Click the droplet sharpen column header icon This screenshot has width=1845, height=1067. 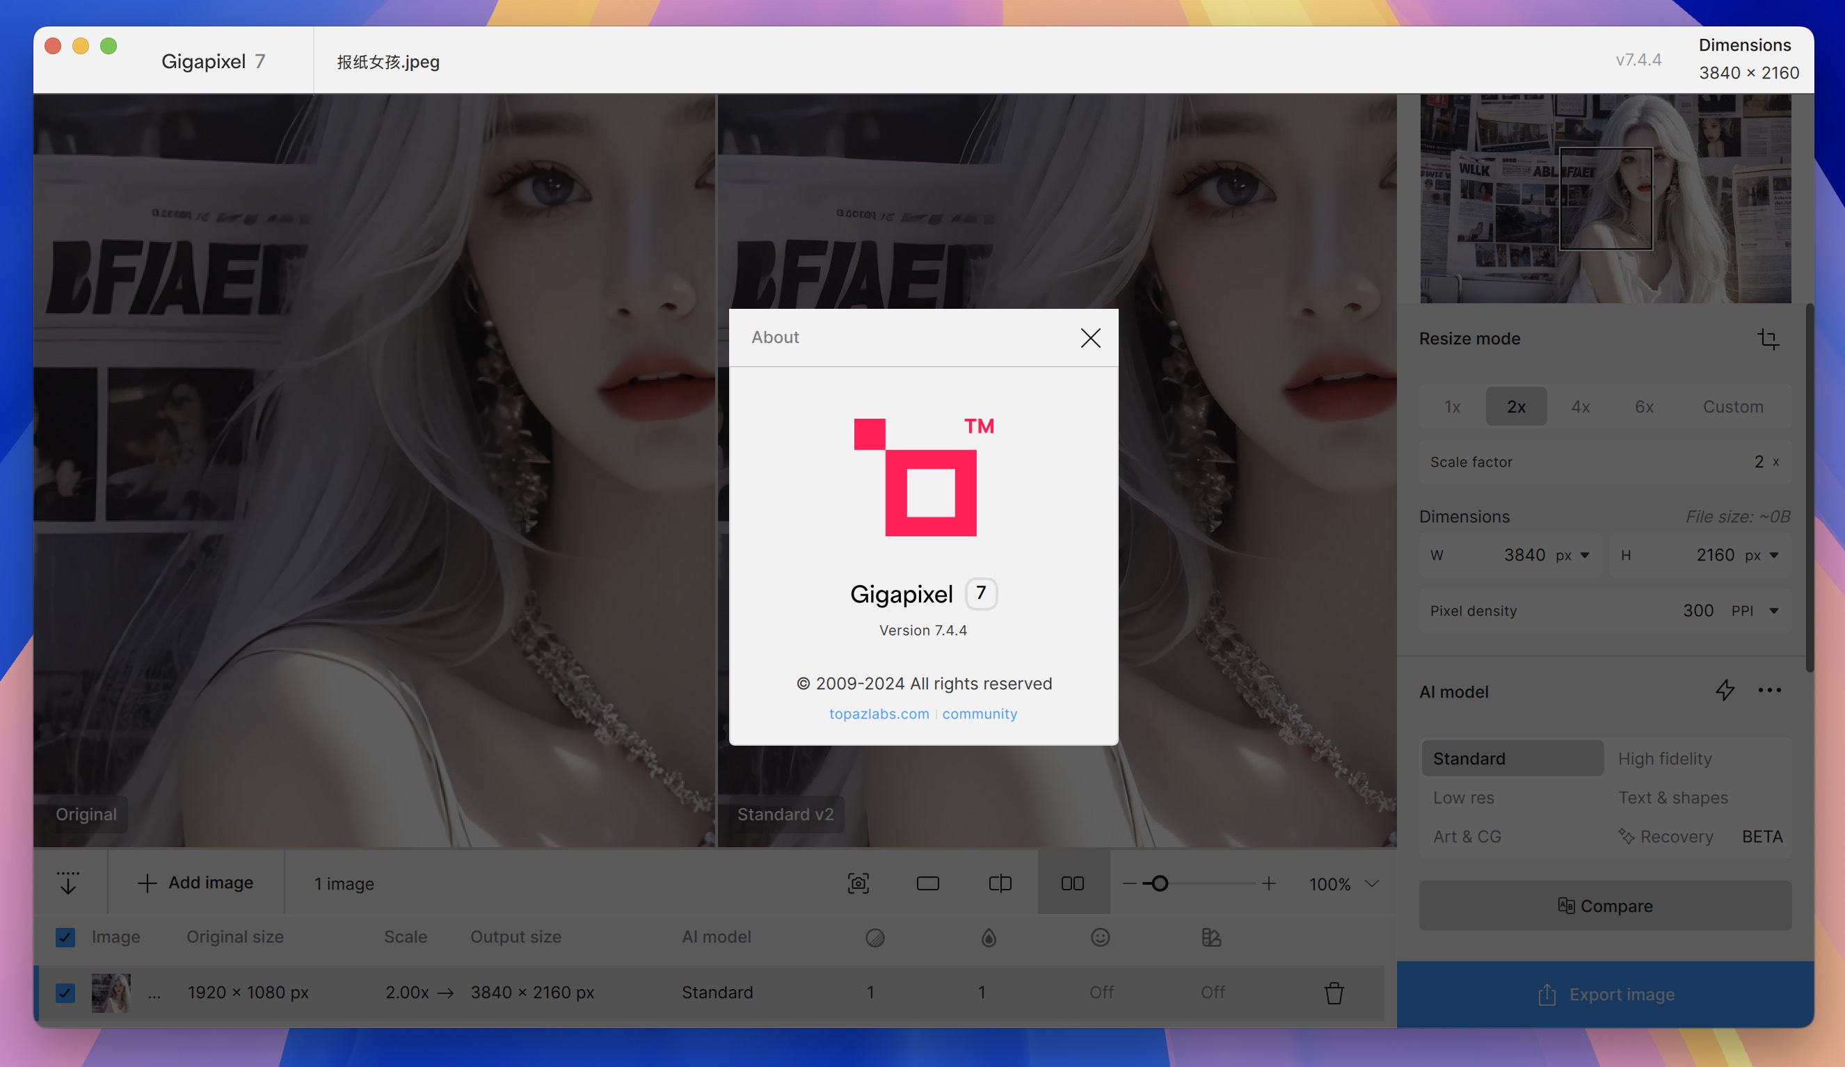(989, 938)
